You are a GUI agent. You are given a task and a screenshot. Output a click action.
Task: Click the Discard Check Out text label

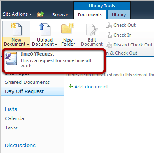[133, 45]
